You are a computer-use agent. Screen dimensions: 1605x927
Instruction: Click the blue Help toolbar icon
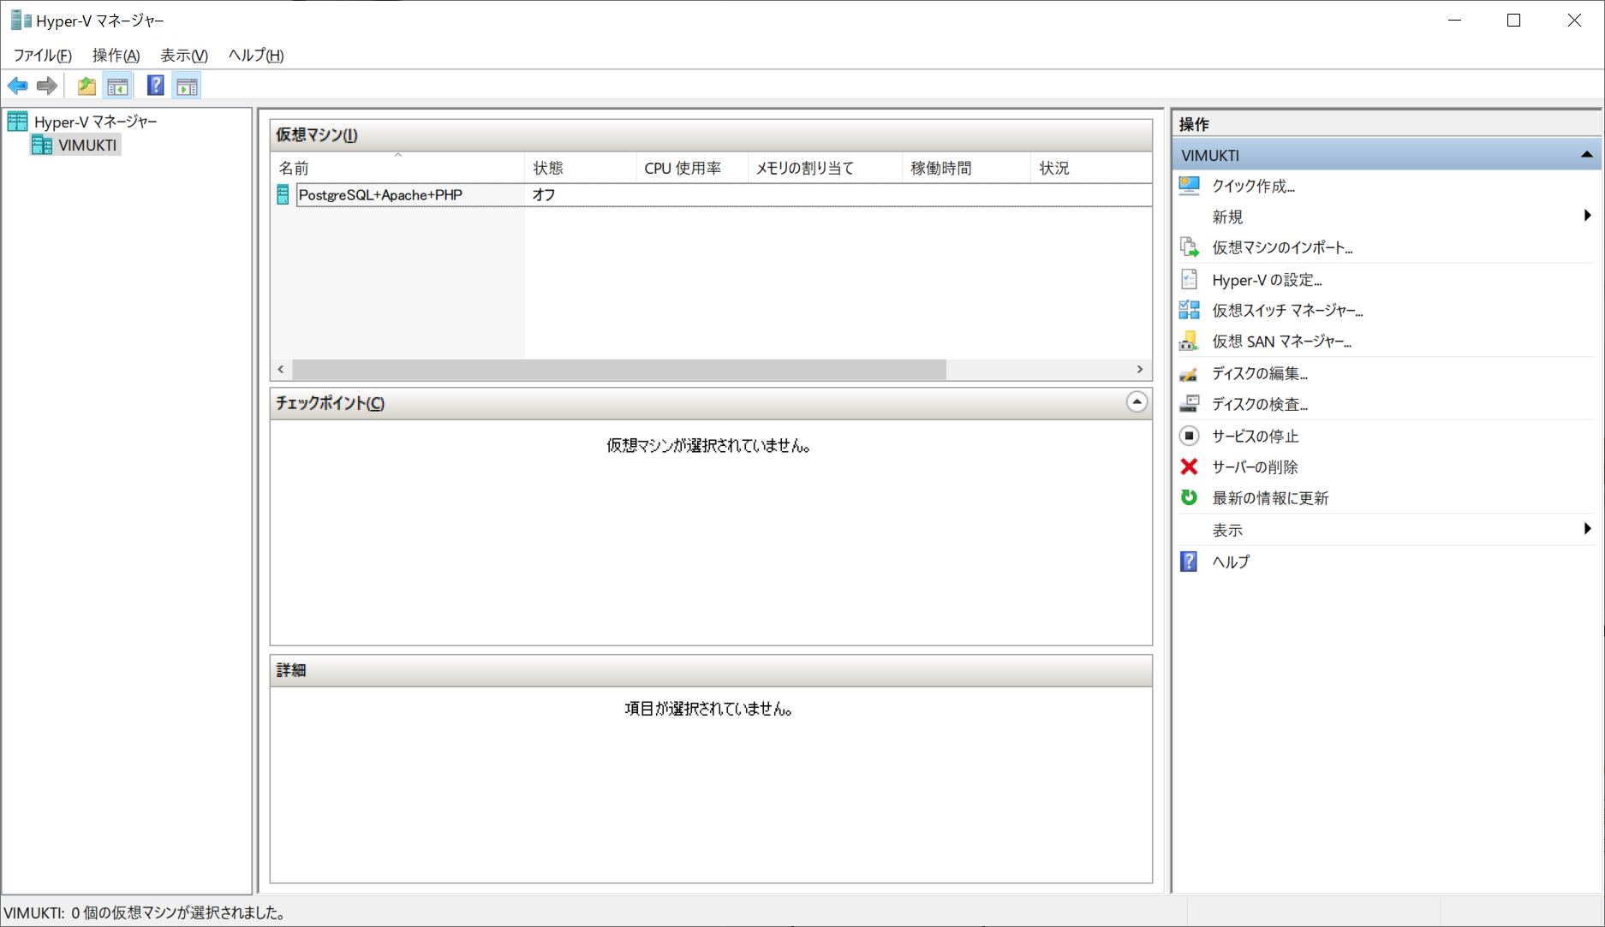coord(155,86)
